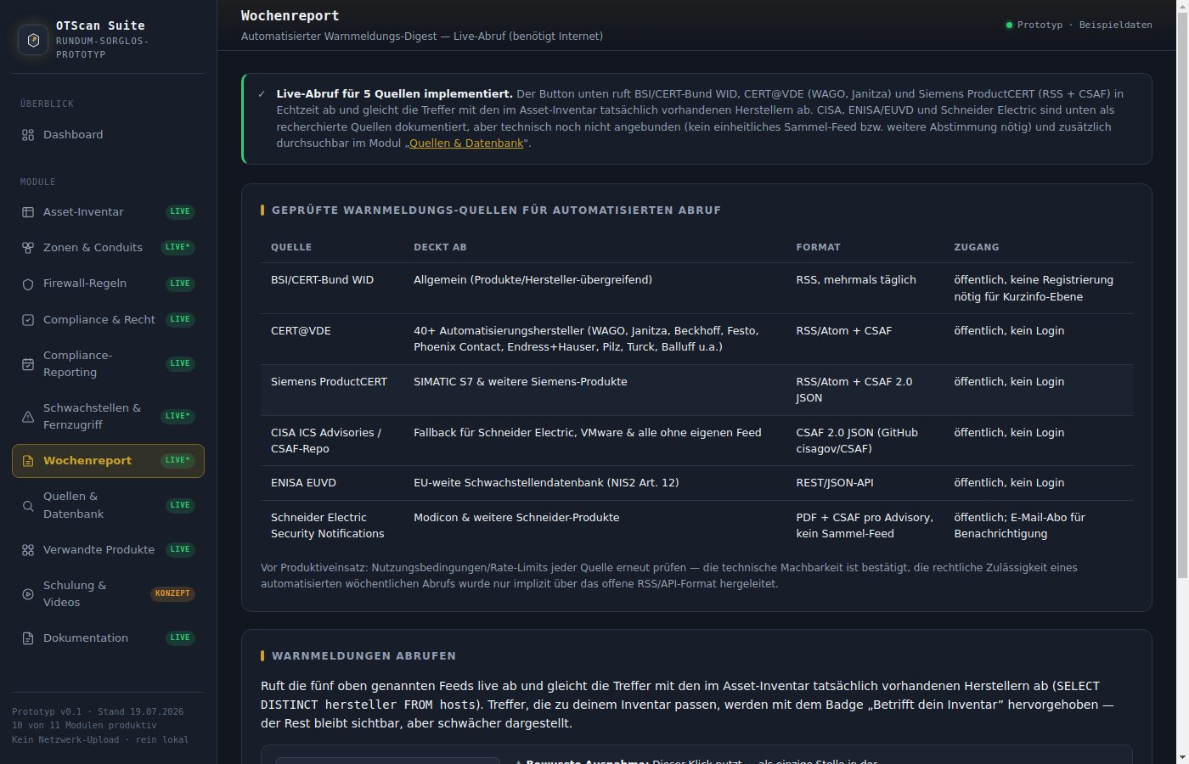Open the Dashboard page
This screenshot has width=1189, height=764.
[108, 135]
